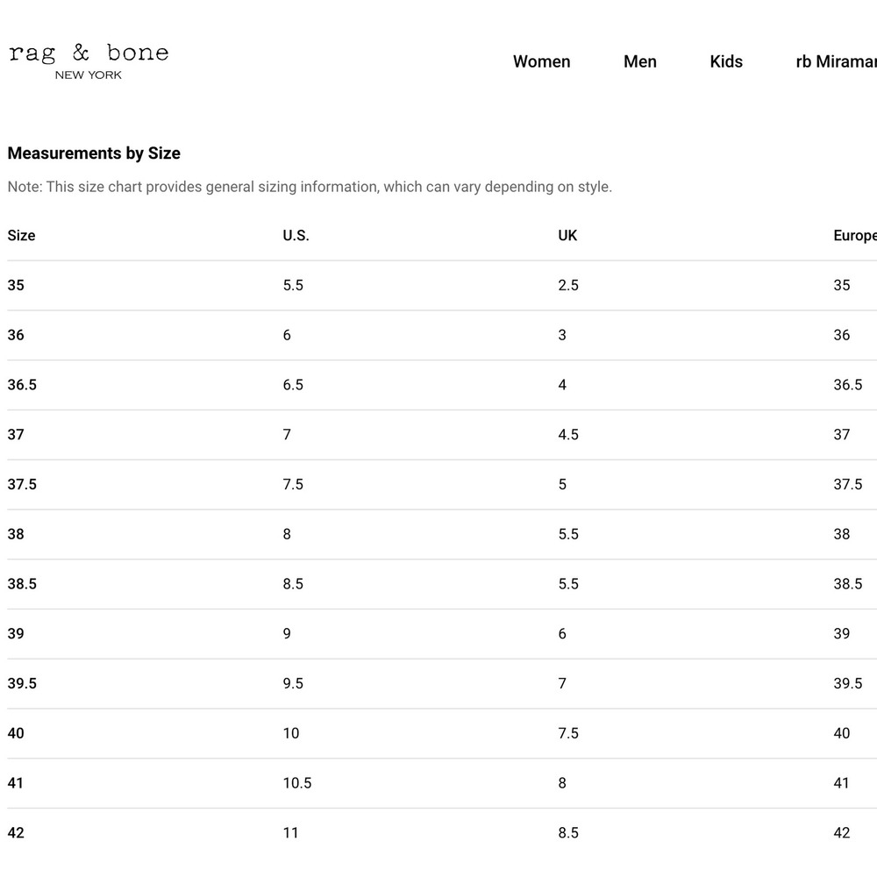Select the size 38.5 row label
The image size is (877, 877).
(22, 584)
